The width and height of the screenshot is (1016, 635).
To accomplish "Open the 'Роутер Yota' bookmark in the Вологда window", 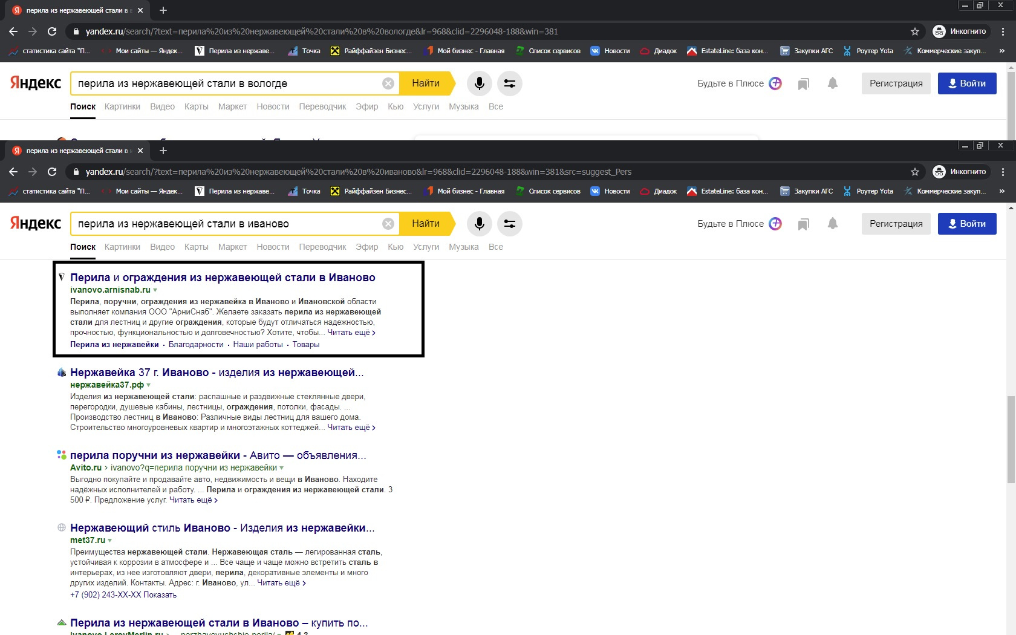I will (x=868, y=51).
